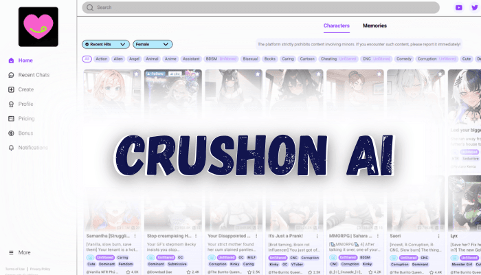
Task: Open the three-dot menu on the Samantha card
Action: [x=135, y=236]
